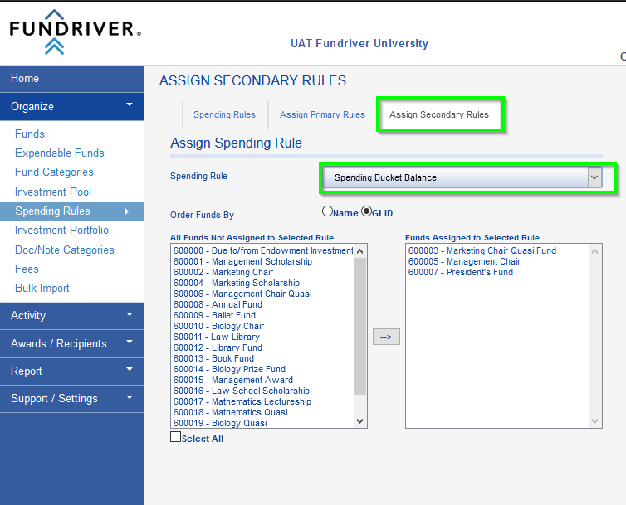Image resolution: width=626 pixels, height=505 pixels.
Task: Open the Spending Rule dropdown
Action: click(x=462, y=177)
